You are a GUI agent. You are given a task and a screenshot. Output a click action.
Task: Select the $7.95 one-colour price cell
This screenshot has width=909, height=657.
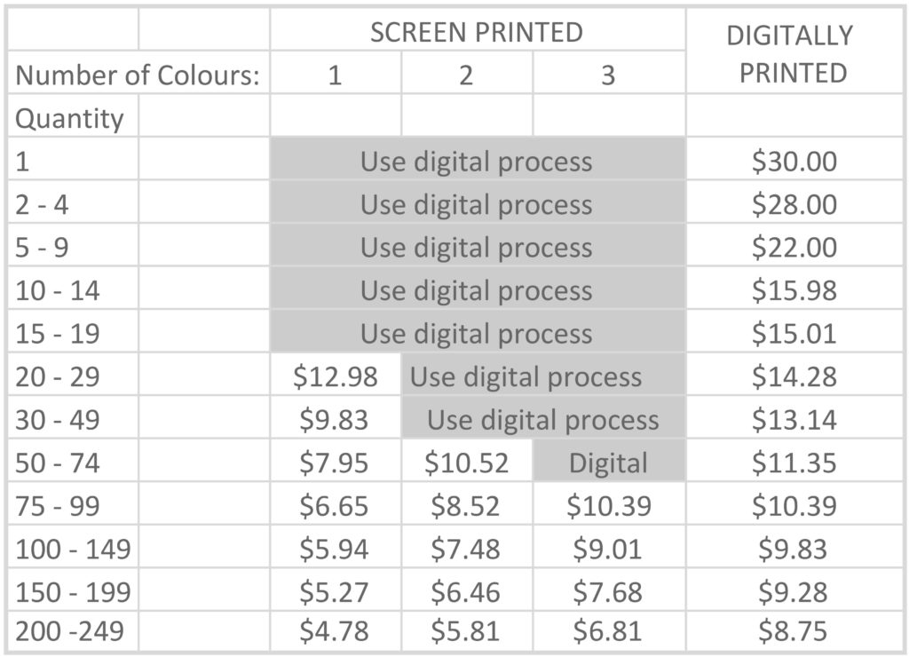pyautogui.click(x=336, y=461)
